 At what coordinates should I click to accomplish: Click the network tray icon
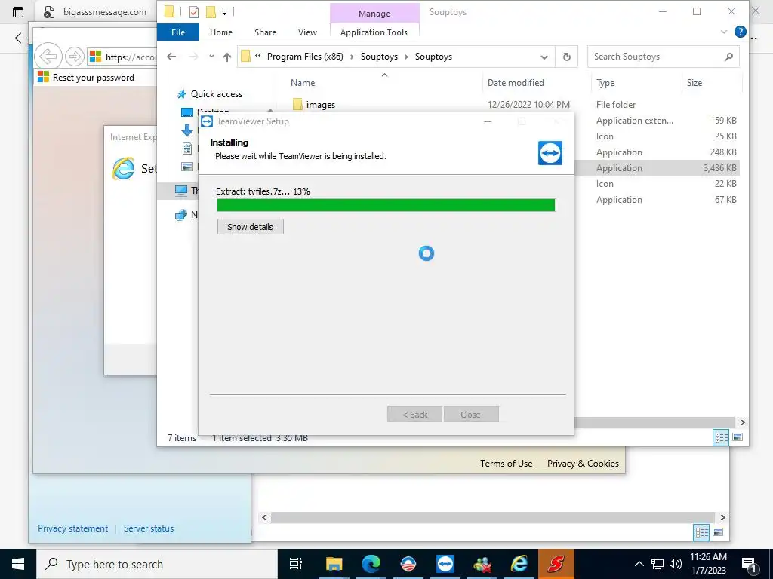(658, 564)
